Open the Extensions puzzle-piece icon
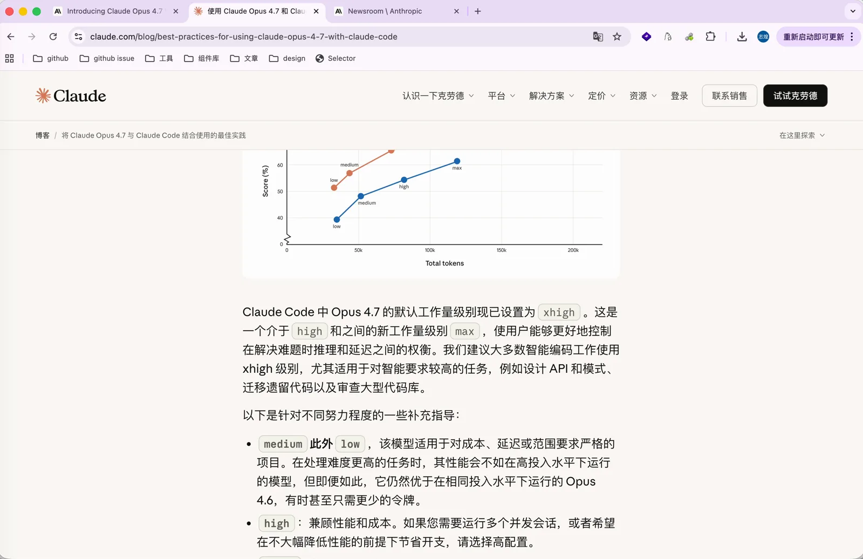Image resolution: width=863 pixels, height=559 pixels. 710,37
